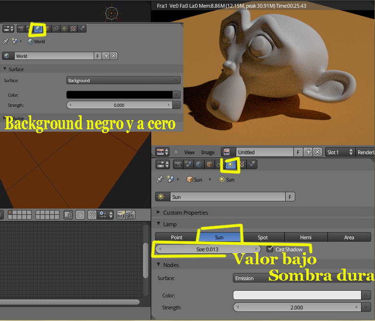
Task: Switch lamp type to Hemi
Action: point(306,237)
